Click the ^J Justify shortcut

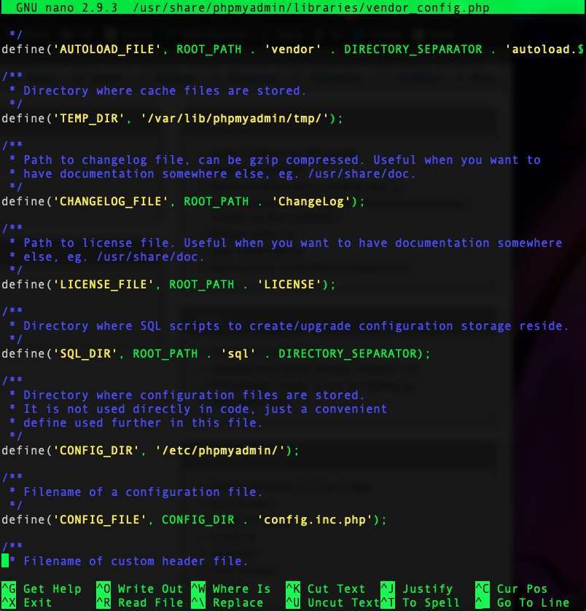[x=417, y=588]
